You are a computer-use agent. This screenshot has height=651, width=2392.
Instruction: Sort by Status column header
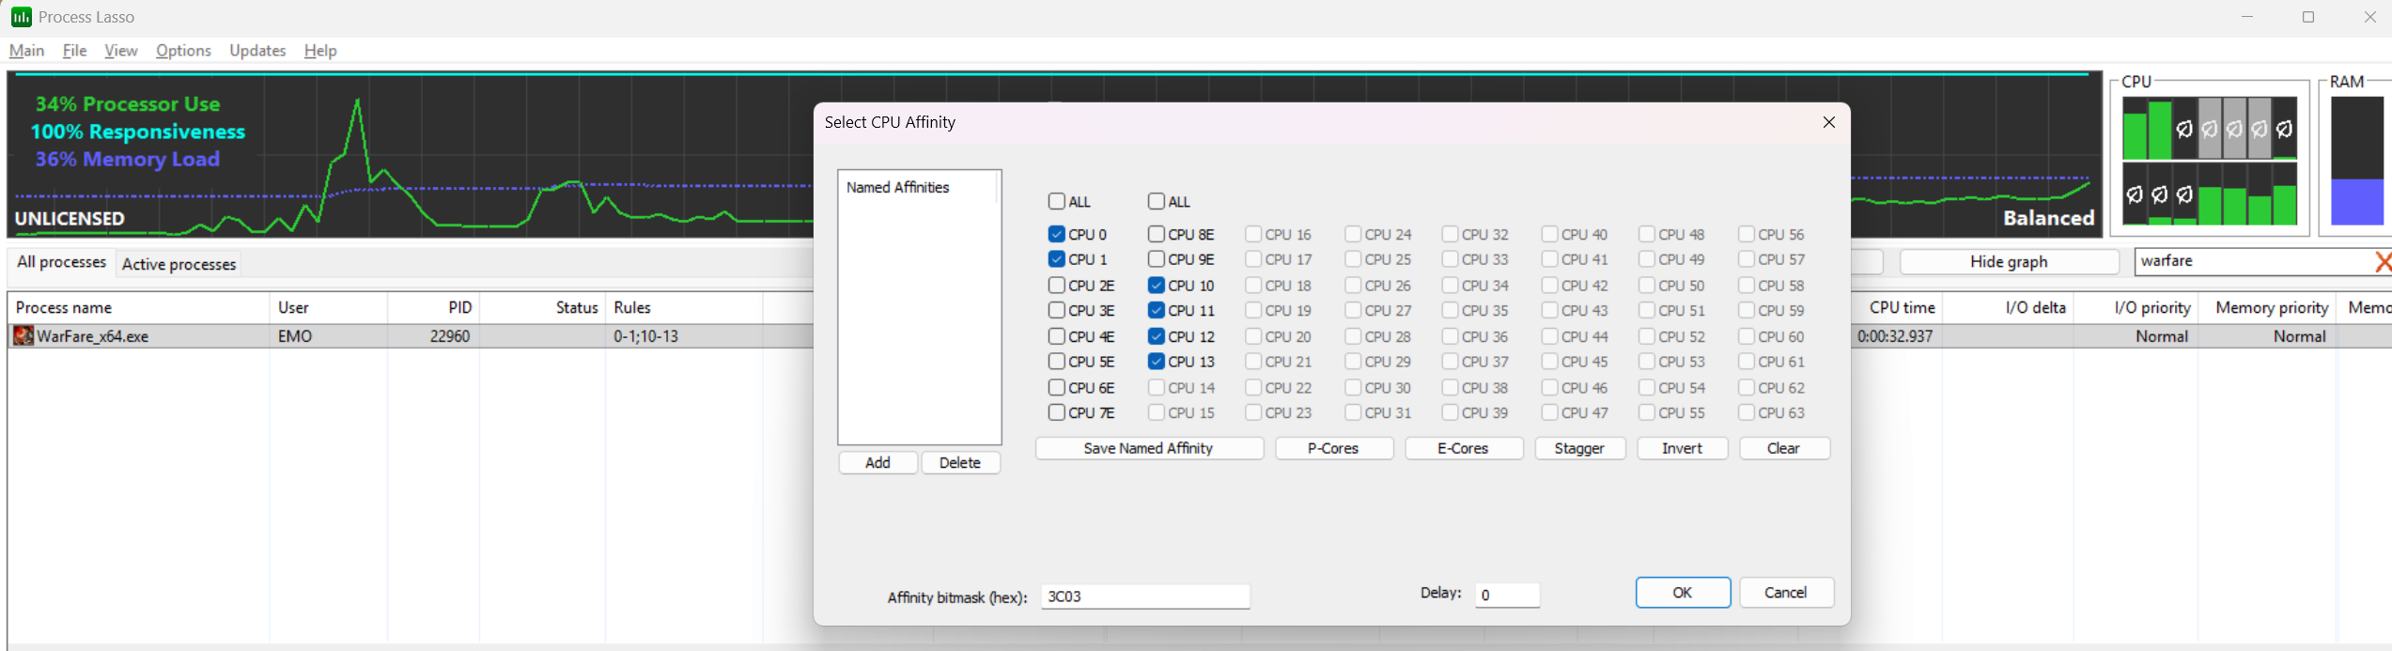pyautogui.click(x=542, y=307)
